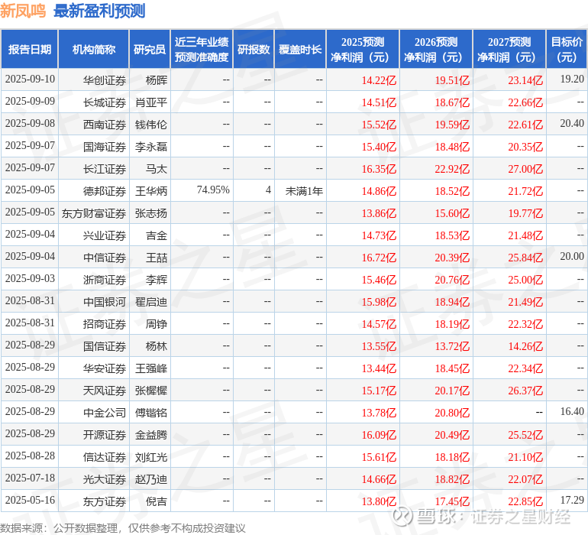Click the 覆盖时长 column header
The height and width of the screenshot is (535, 588).
point(300,50)
